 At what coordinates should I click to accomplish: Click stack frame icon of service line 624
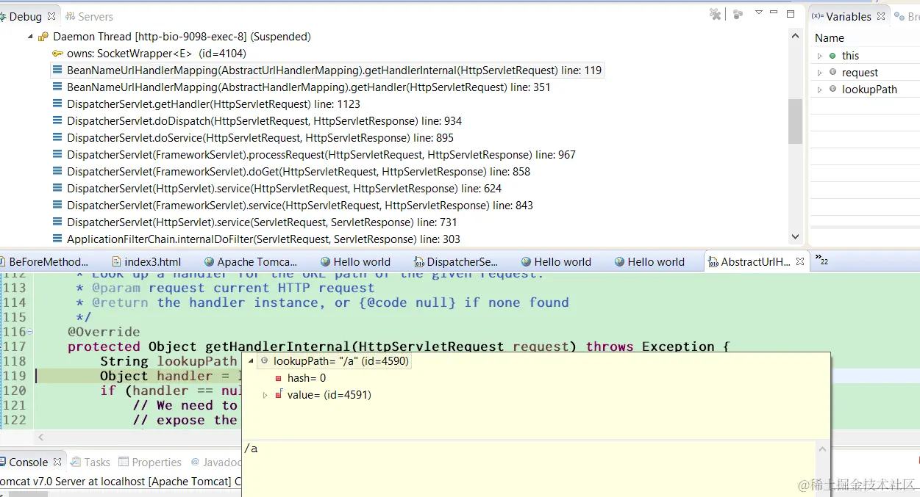57,189
